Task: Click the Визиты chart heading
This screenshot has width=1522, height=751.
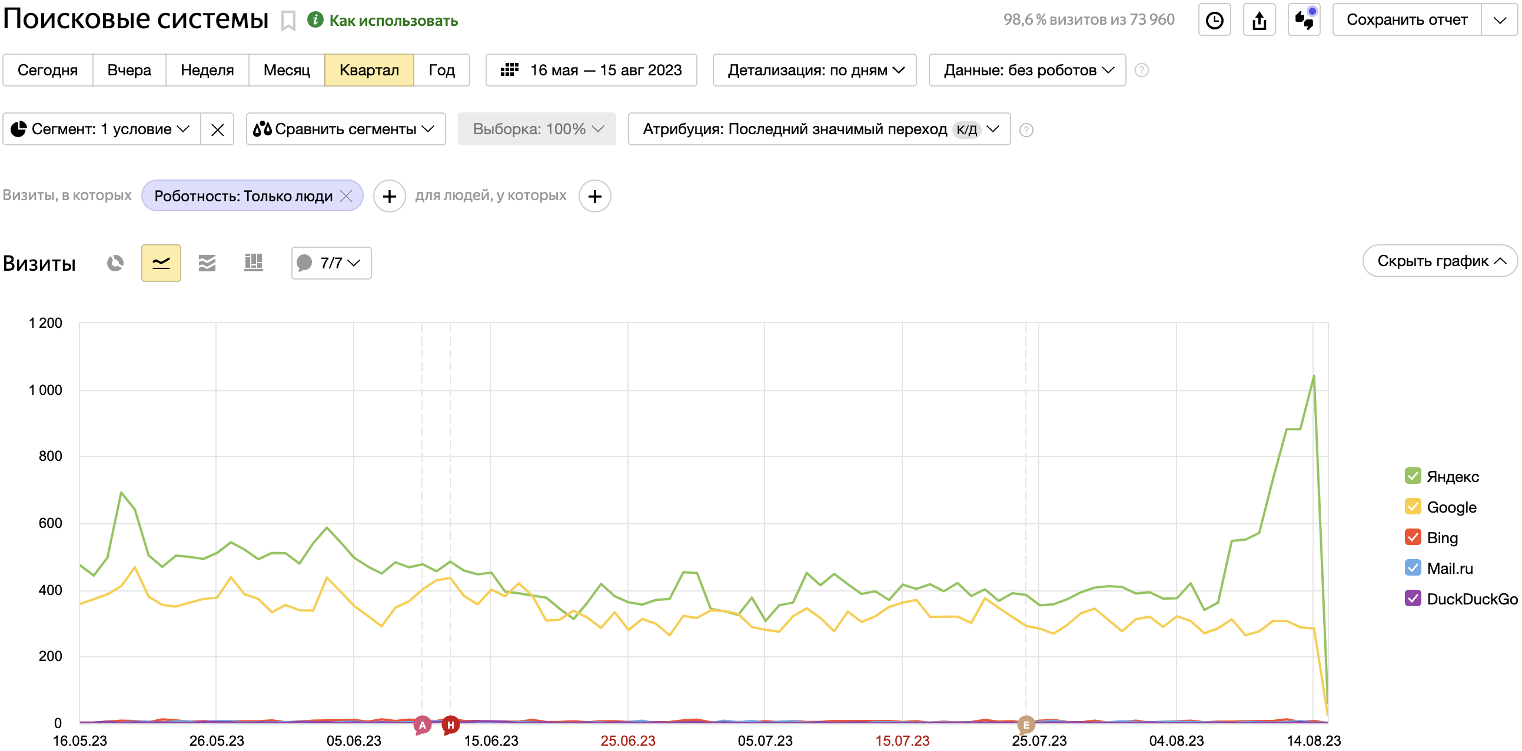Action: [39, 264]
